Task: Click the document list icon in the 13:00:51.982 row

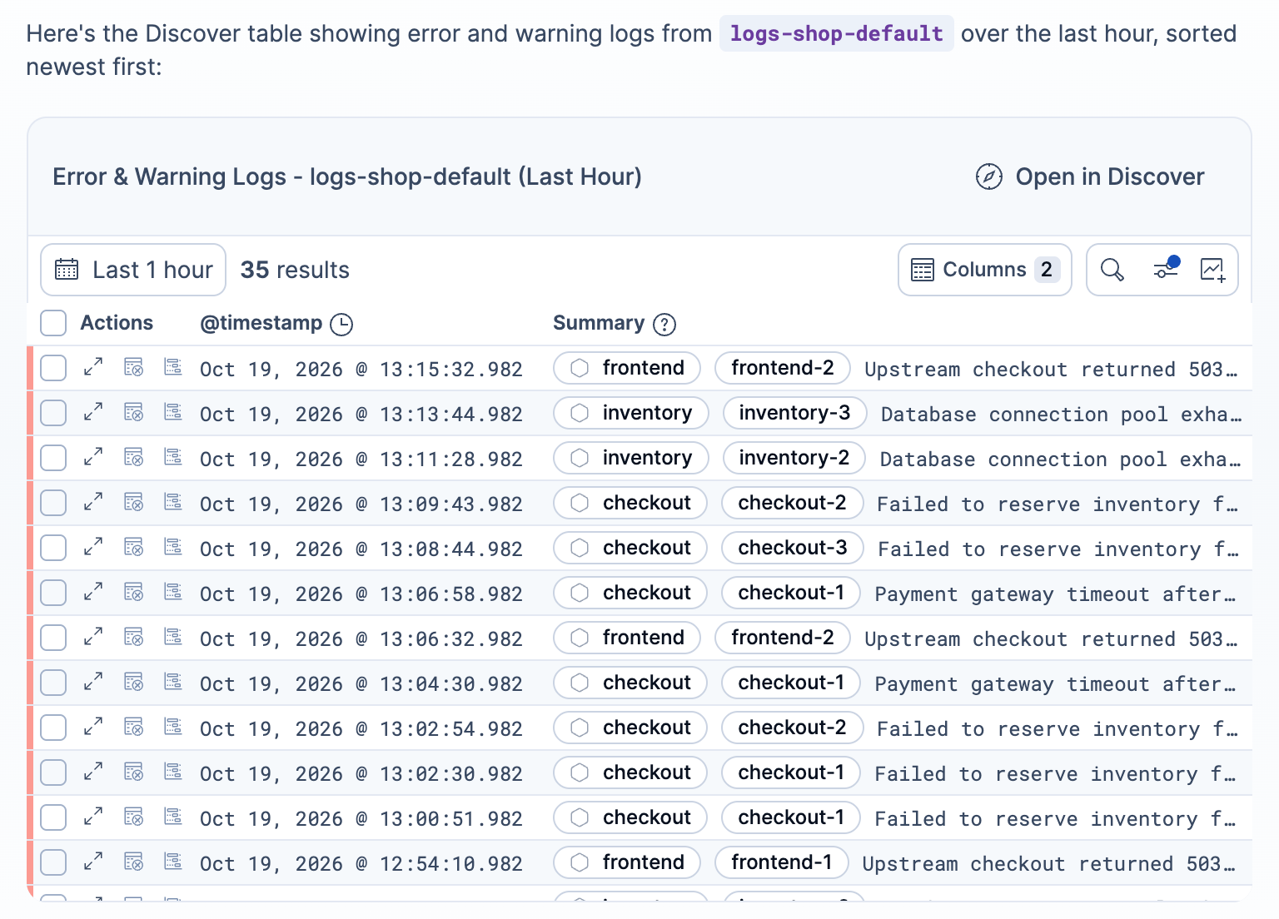Action: click(x=173, y=816)
